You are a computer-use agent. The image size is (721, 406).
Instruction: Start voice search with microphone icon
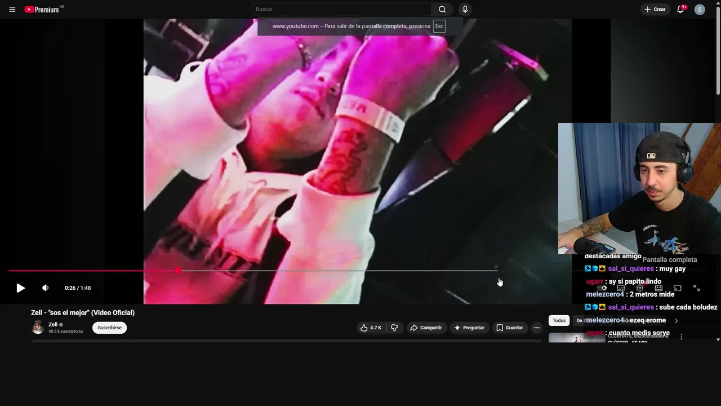pos(465,9)
